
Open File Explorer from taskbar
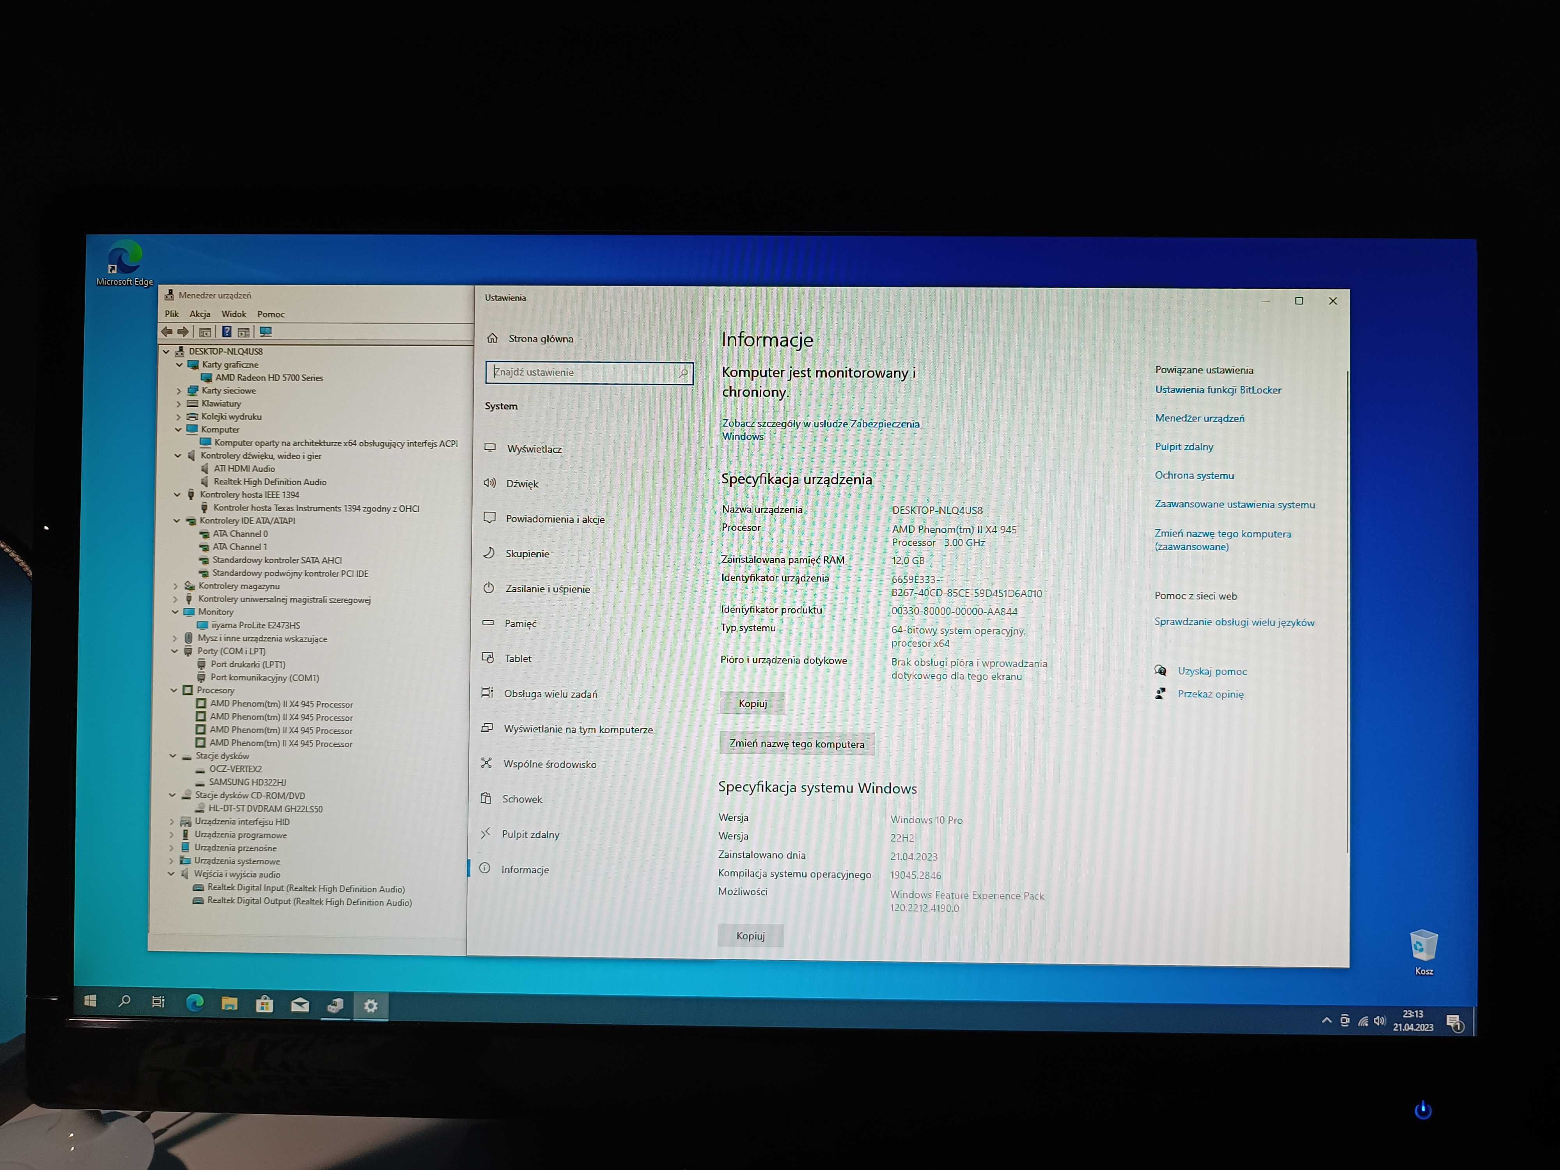pos(229,1003)
